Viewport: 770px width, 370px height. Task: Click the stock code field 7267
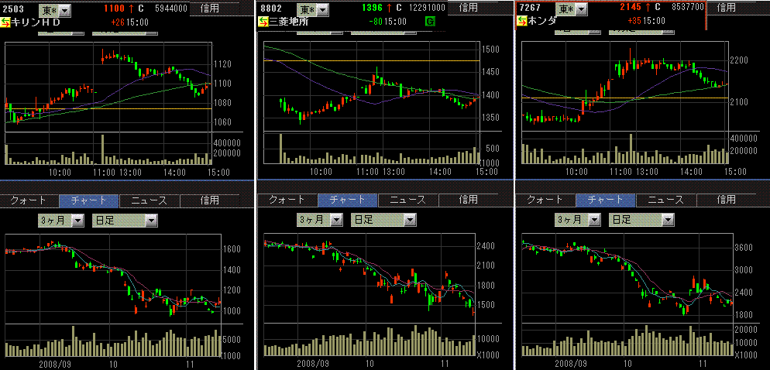(528, 8)
